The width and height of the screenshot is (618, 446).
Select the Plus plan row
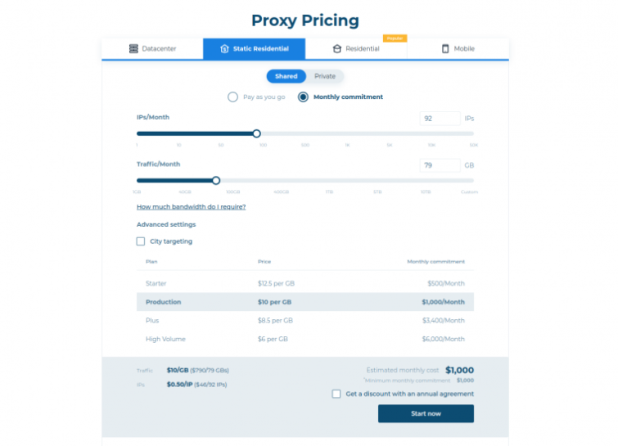(x=305, y=320)
